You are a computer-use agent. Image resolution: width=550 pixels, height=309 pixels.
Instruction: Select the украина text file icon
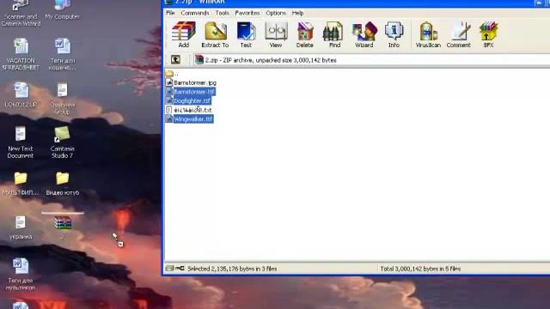pos(21,227)
